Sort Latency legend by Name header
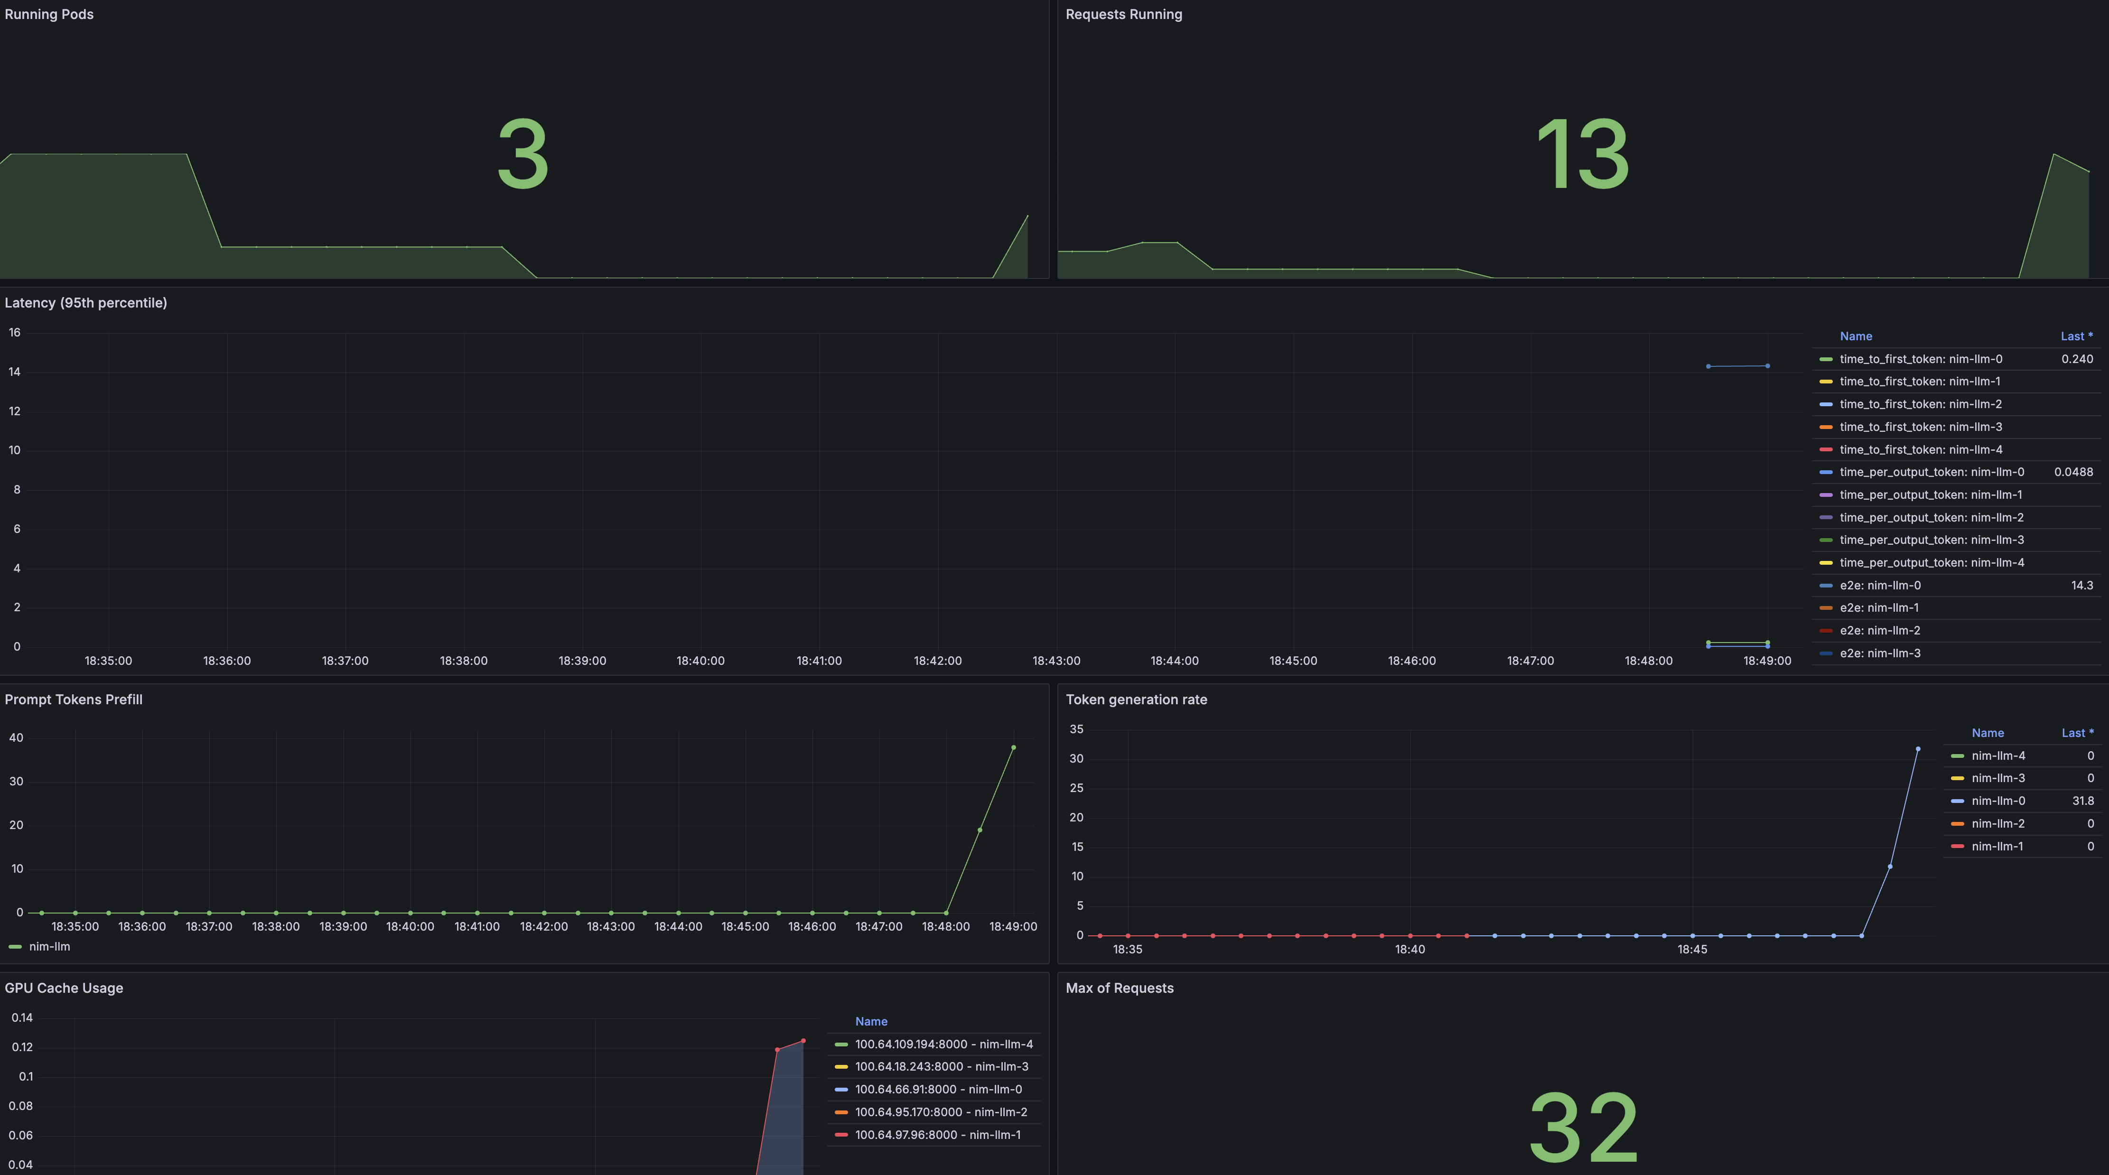The height and width of the screenshot is (1175, 2109). click(1855, 336)
